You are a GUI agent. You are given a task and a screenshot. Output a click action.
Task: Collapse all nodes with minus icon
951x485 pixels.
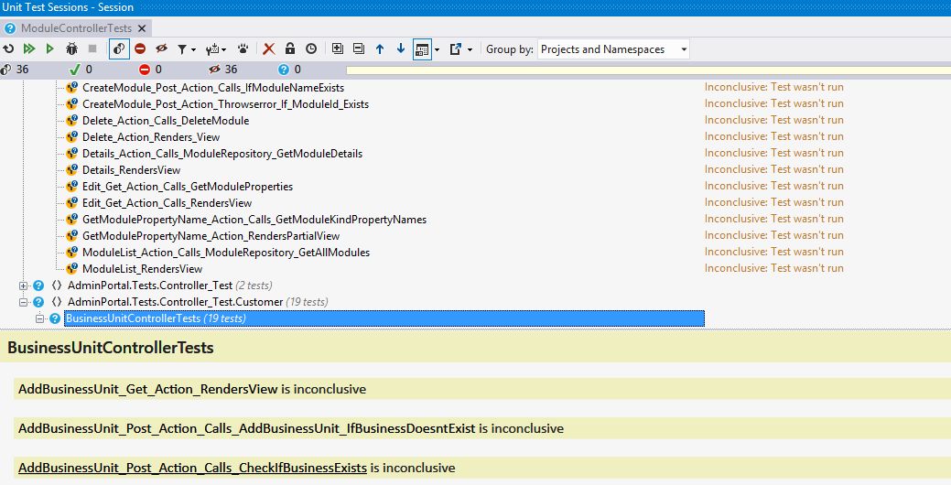tap(359, 49)
